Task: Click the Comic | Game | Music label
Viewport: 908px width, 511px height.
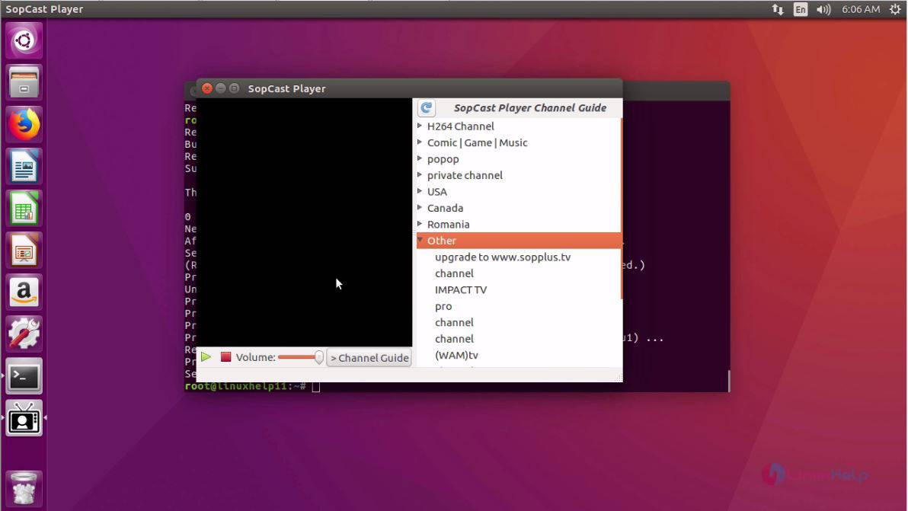Action: point(477,142)
